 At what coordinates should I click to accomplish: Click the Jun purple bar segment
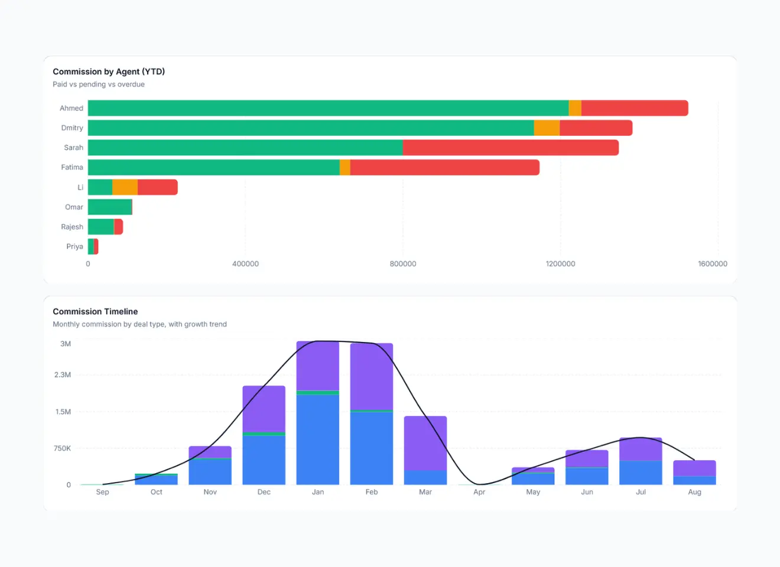[x=587, y=458]
